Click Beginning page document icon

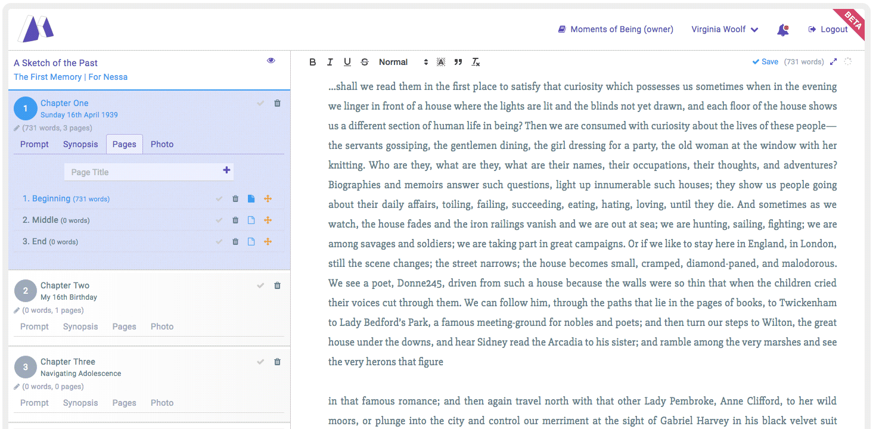251,199
